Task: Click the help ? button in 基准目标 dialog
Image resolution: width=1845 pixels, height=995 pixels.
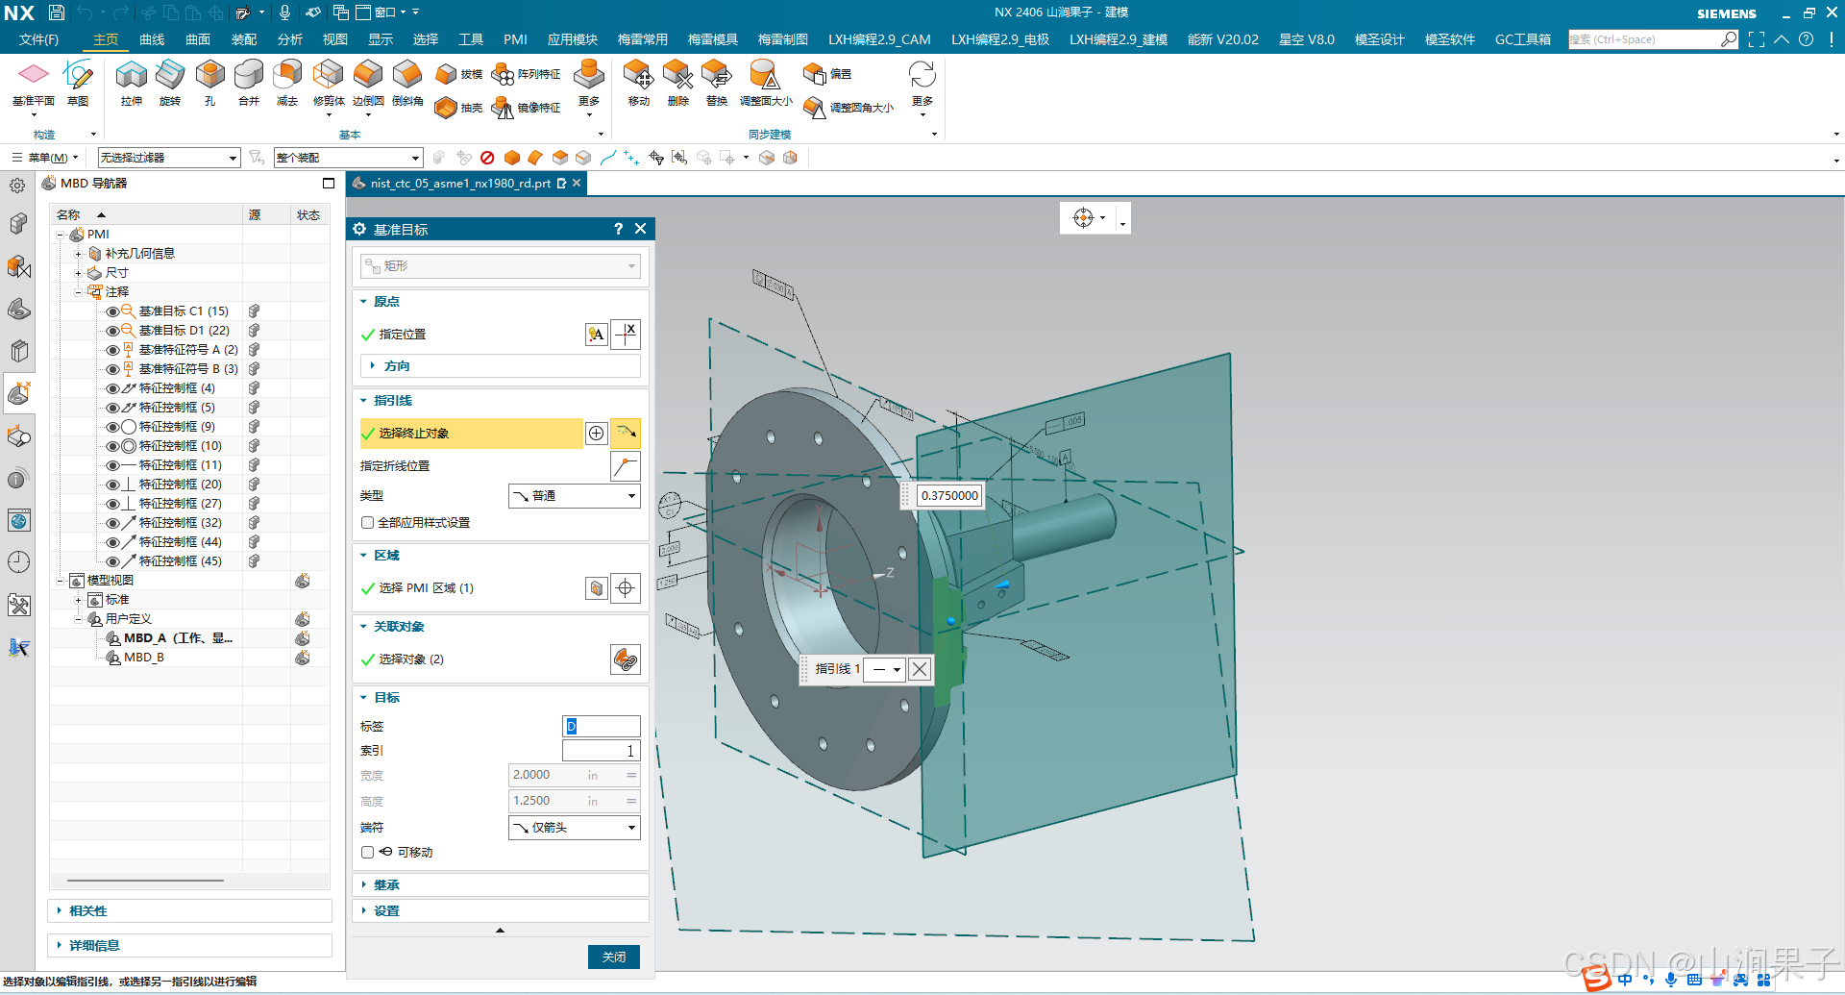Action: (x=618, y=229)
